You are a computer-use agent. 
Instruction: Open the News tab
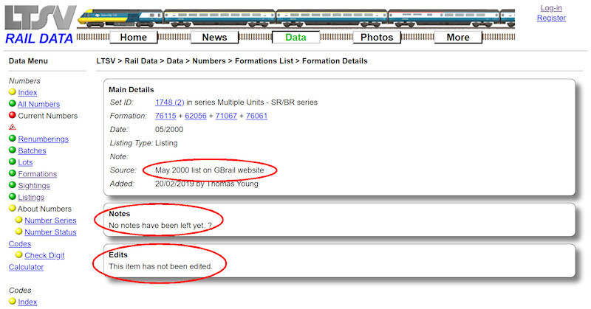(214, 38)
